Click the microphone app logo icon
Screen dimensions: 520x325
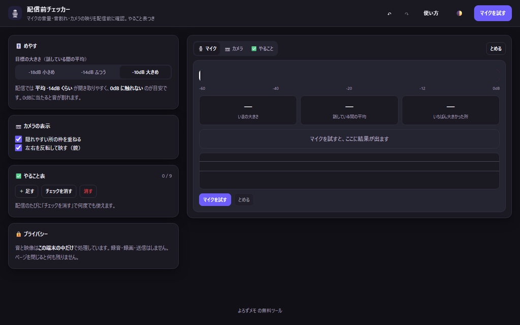(x=15, y=13)
